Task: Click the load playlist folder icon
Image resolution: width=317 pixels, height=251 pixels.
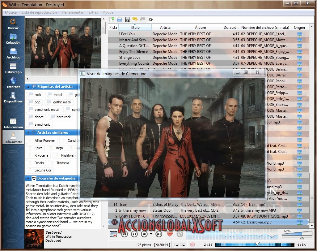Action: coord(120,19)
